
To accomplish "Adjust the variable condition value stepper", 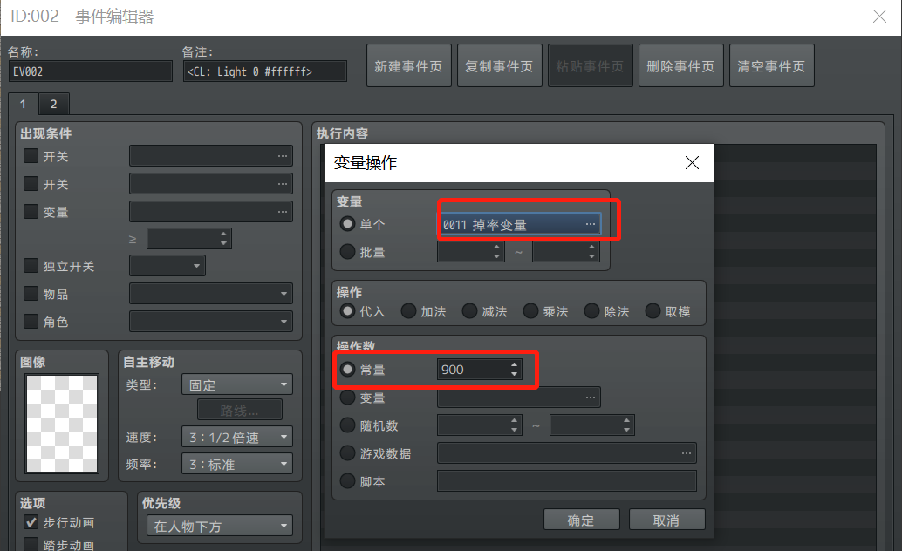I will (x=224, y=239).
